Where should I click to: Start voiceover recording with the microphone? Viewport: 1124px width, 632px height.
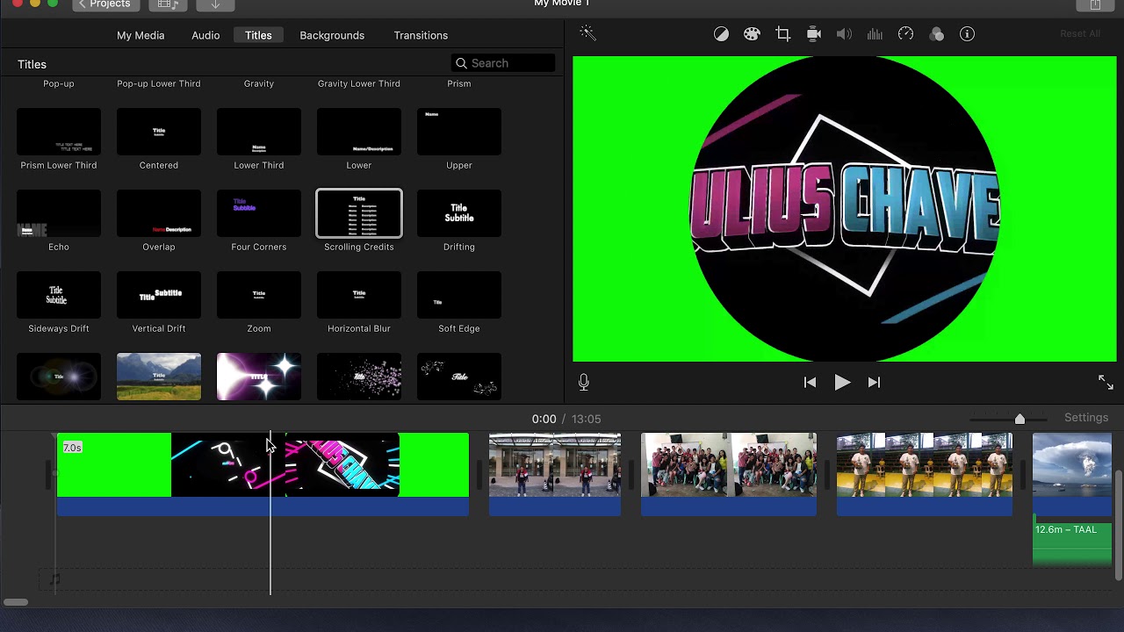pyautogui.click(x=584, y=382)
